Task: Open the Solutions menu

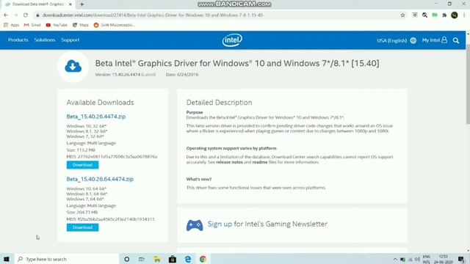Action: click(x=44, y=40)
